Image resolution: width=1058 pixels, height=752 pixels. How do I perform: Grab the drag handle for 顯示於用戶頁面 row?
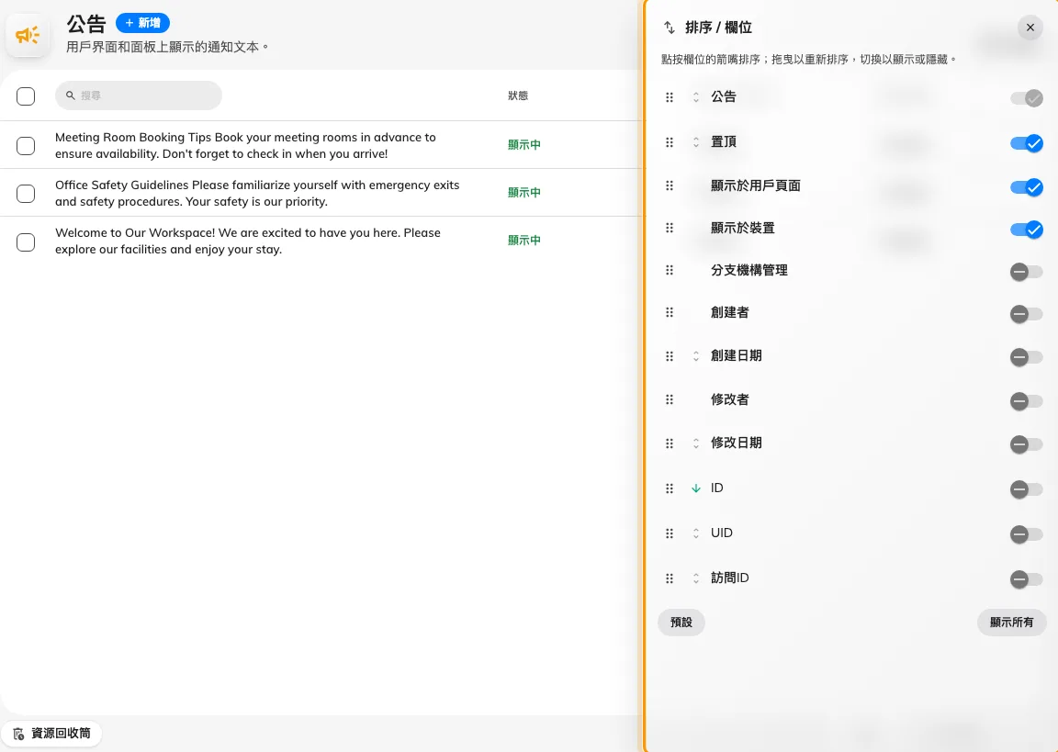point(670,185)
